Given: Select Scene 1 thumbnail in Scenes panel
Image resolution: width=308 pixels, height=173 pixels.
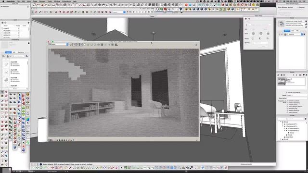Looking at the screenshot, I should pos(281,81).
